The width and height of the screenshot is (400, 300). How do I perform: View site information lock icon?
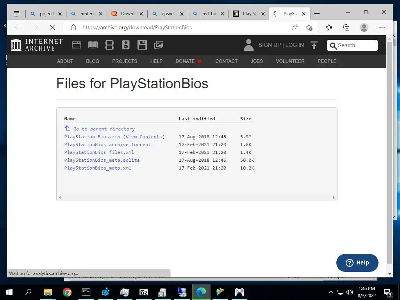coord(73,27)
